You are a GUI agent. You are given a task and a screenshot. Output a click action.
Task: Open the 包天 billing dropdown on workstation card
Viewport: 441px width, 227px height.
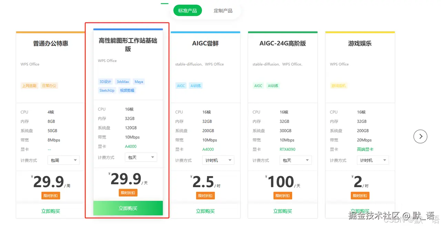point(141,157)
